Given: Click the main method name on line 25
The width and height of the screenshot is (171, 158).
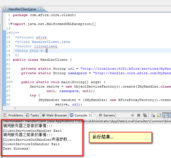Looking at the screenshot, I should (65, 82).
